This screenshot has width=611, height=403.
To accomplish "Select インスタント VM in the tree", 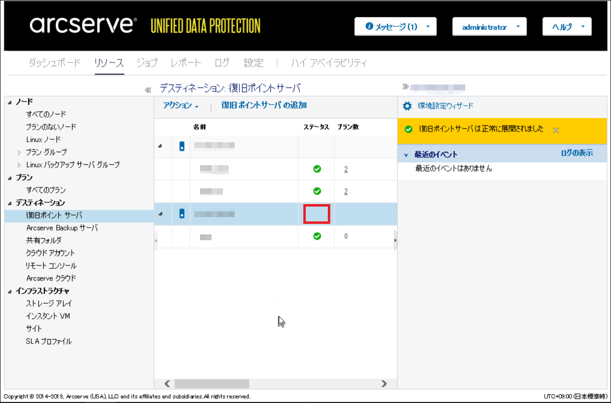I will coord(48,316).
